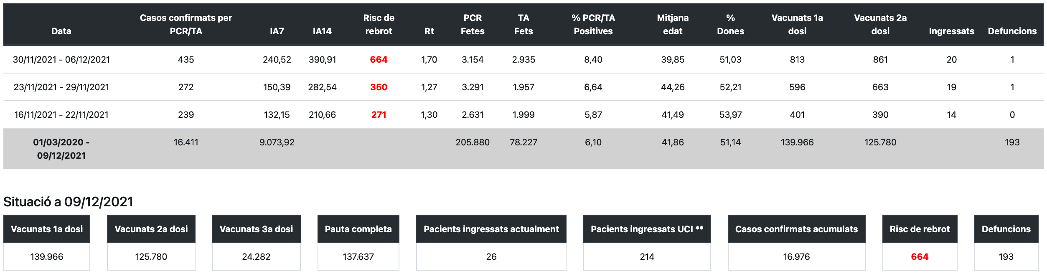
Task: Click the "Defuncions" table column header
Action: tap(1012, 31)
